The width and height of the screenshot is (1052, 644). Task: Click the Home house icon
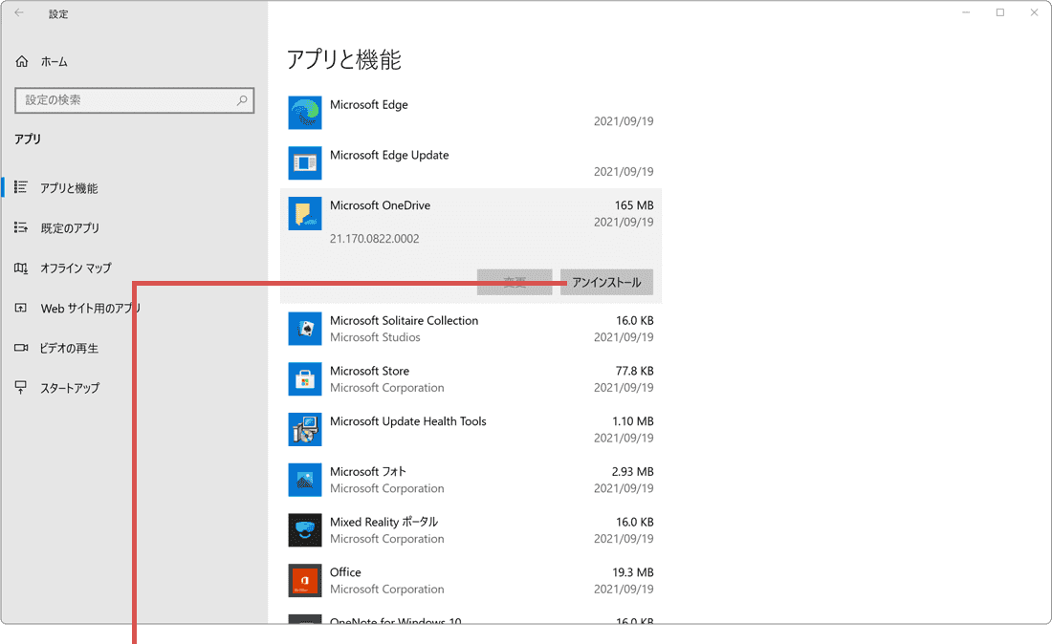(x=22, y=62)
